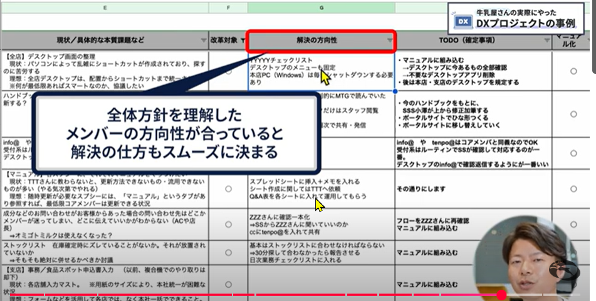This screenshot has height=301, width=596.
Task: Expand the TODO(確定事項) column filter
Action: coord(547,41)
